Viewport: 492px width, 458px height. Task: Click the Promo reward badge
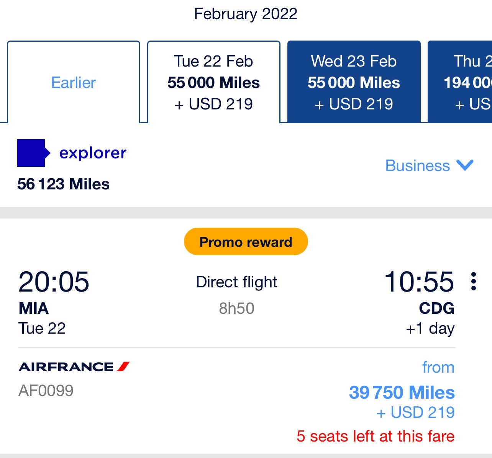point(245,241)
